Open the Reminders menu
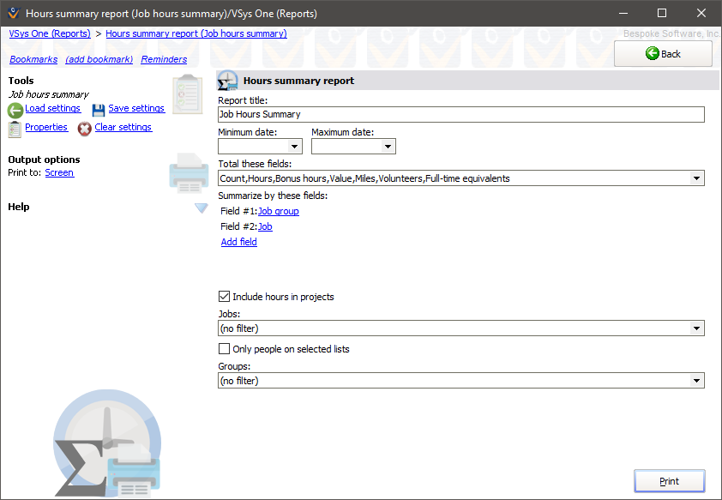This screenshot has height=500, width=722. (x=163, y=59)
